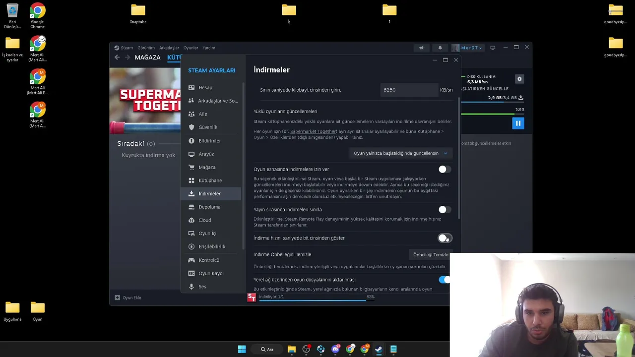The width and height of the screenshot is (635, 357).
Task: Toggle Yayın sırasında indirmeleri sınırla
Action: pos(444,210)
